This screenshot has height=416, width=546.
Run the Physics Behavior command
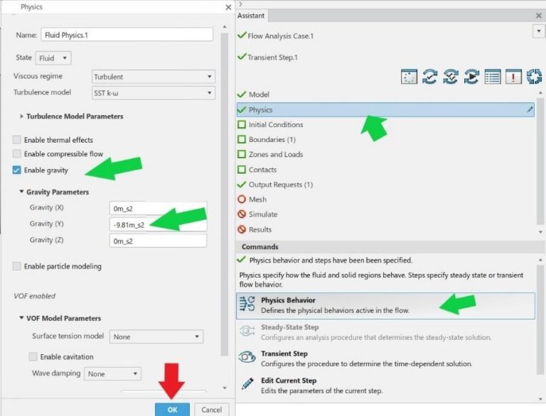click(x=385, y=306)
